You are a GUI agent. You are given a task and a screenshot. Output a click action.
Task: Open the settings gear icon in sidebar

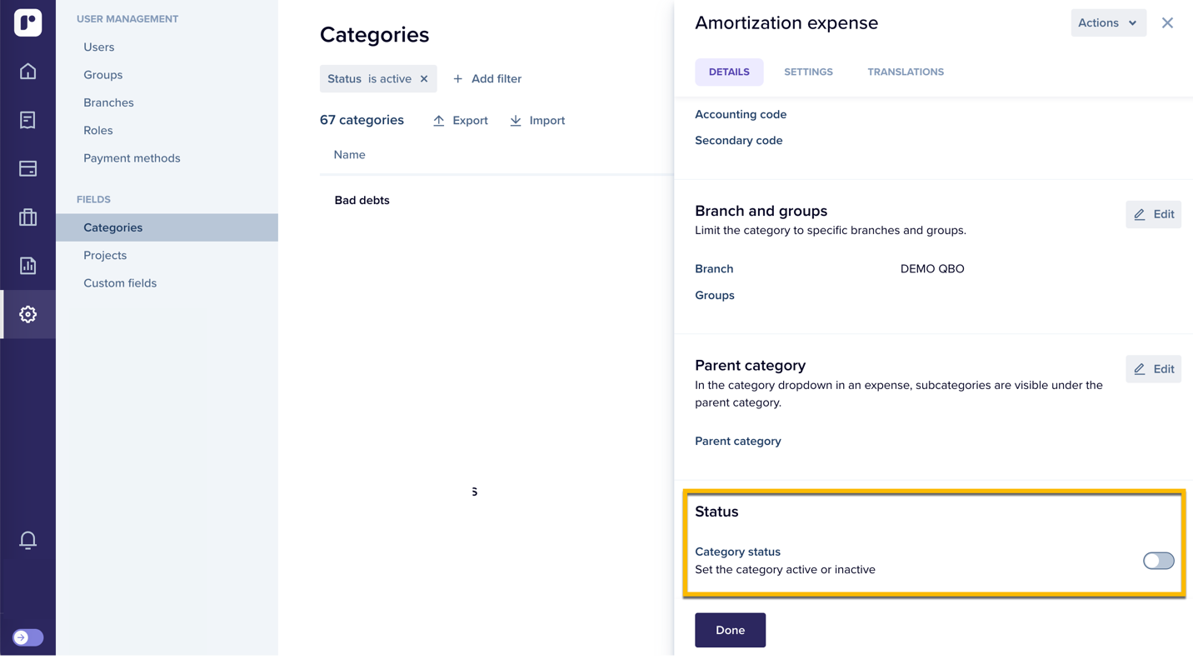pos(27,314)
